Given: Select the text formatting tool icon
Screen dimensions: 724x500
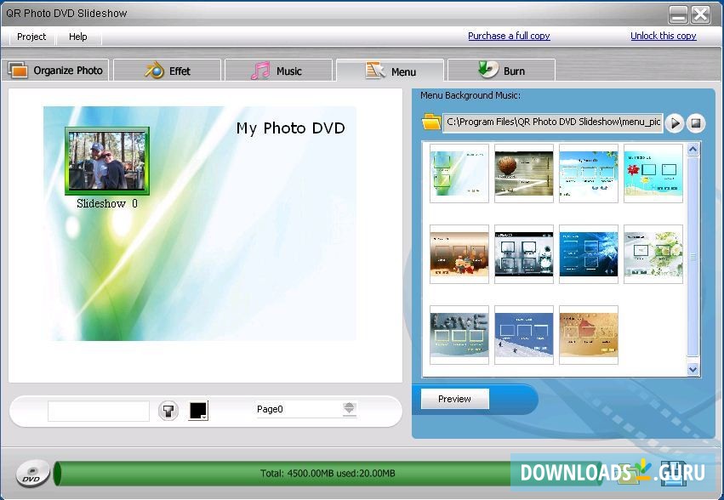Looking at the screenshot, I should click(x=168, y=409).
